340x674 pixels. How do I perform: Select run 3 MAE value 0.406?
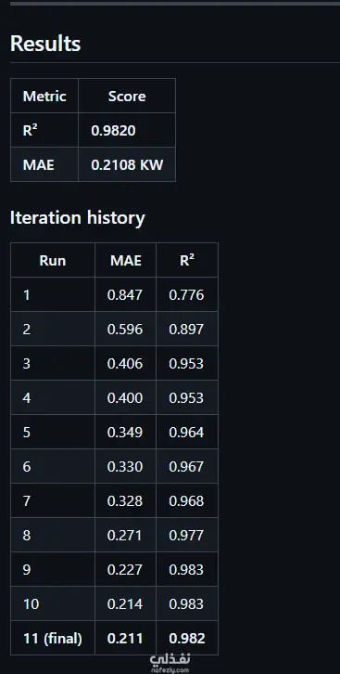click(x=125, y=364)
